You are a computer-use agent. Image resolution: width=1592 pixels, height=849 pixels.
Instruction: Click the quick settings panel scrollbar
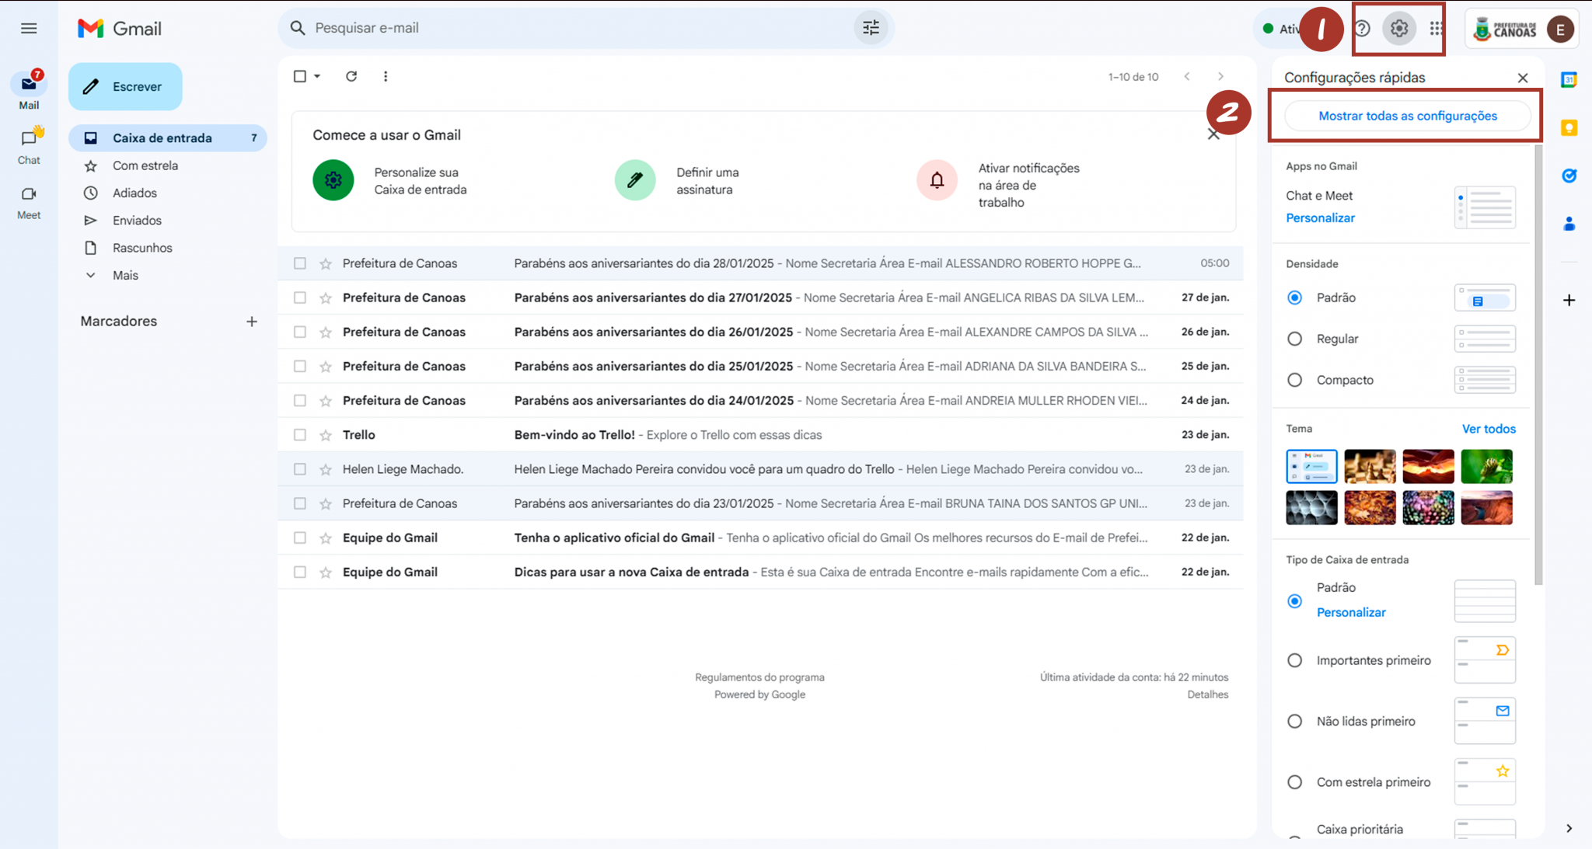(x=1538, y=365)
